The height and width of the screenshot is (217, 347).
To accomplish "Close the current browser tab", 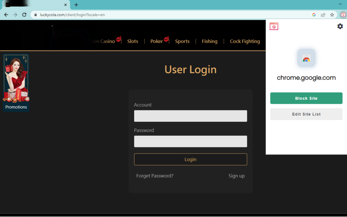I will coord(65,5).
